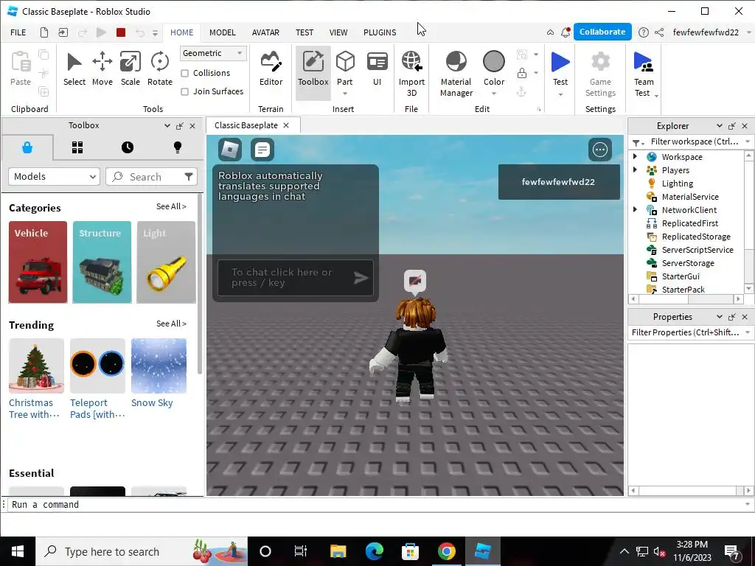The image size is (755, 566).
Task: Open Game Settings
Action: (600, 74)
